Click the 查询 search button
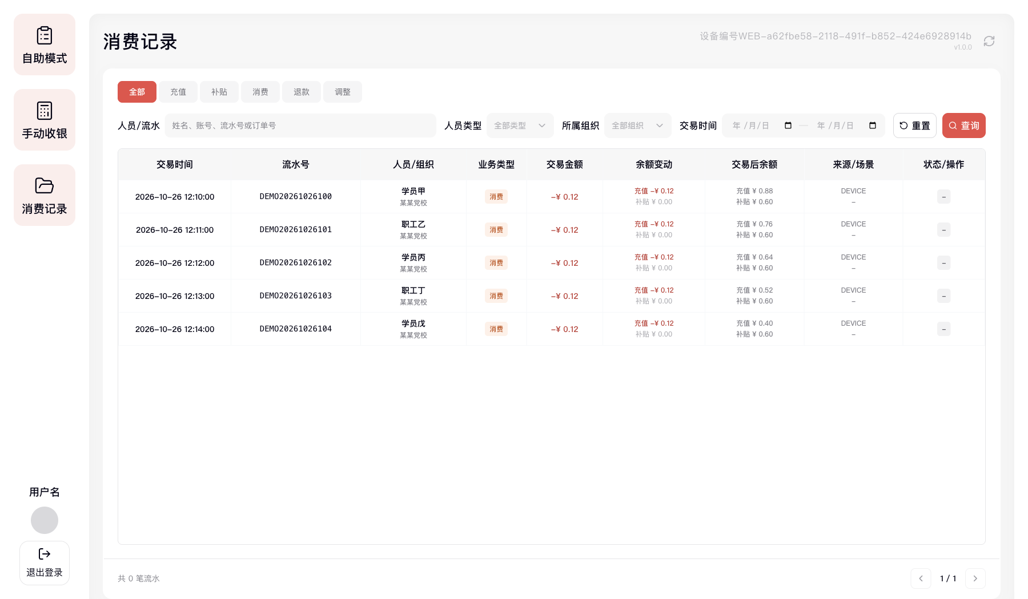Image resolution: width=1028 pixels, height=599 pixels. click(x=964, y=126)
